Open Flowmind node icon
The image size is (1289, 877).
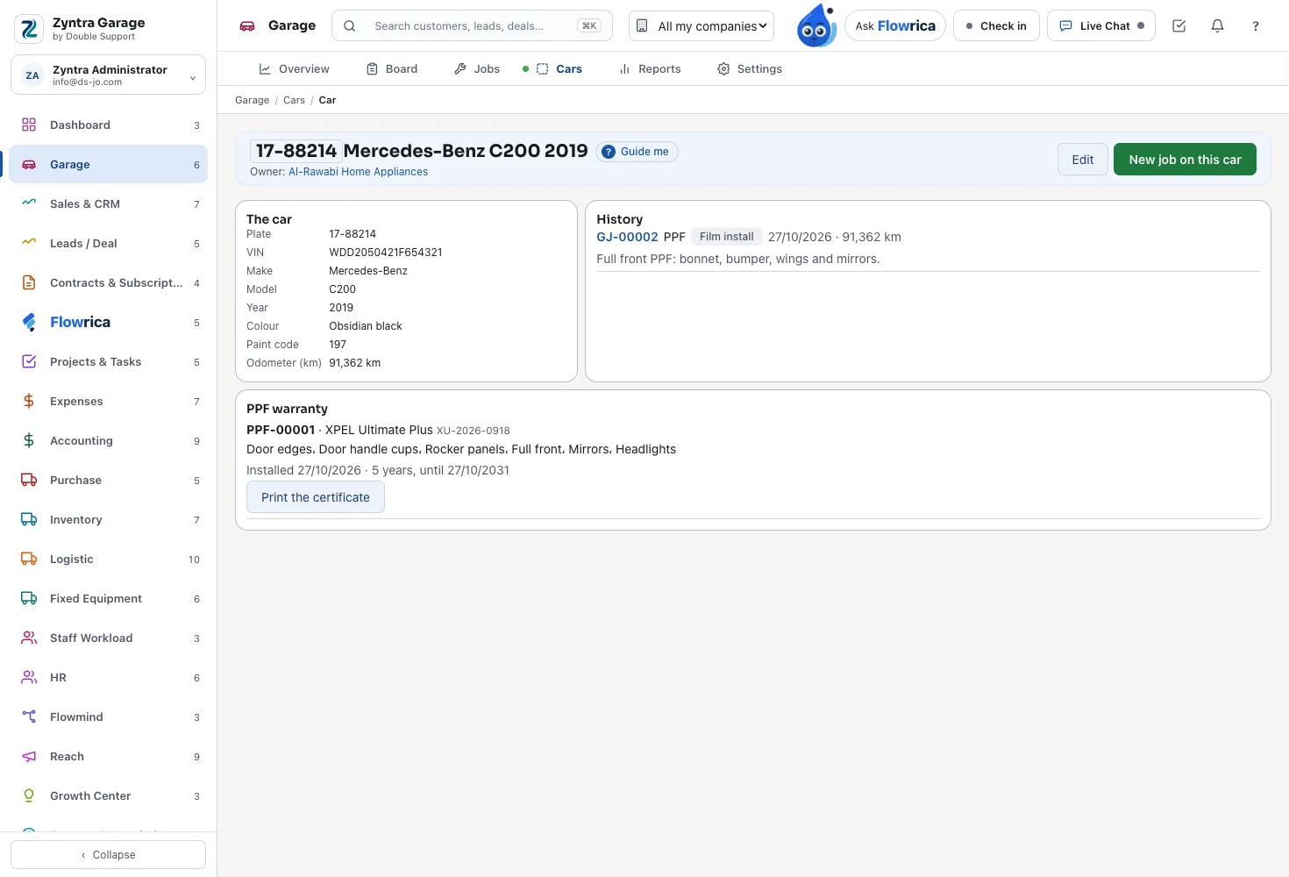coord(29,717)
